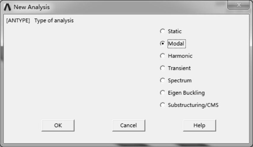The width and height of the screenshot is (253, 147).
Task: Click the New Analysis title bar text
Action: (x=32, y=7)
